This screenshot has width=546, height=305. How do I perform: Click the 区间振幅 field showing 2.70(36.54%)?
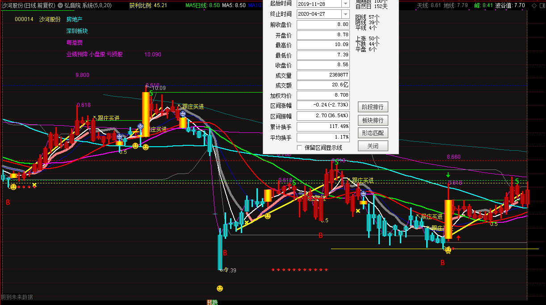click(x=323, y=116)
